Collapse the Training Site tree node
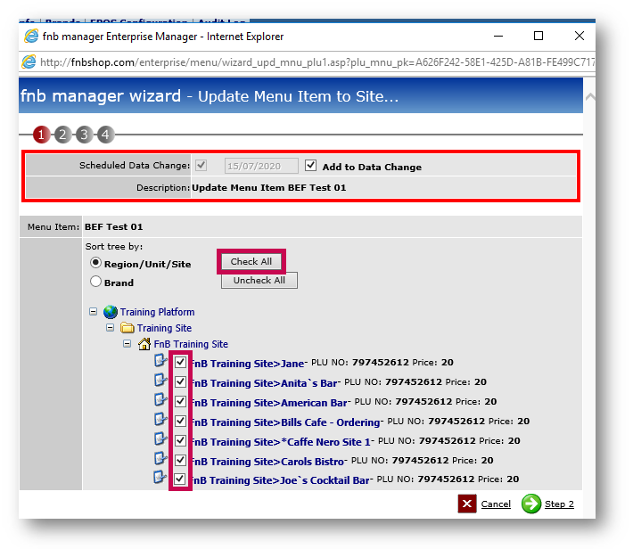The height and width of the screenshot is (549, 633). point(111,327)
